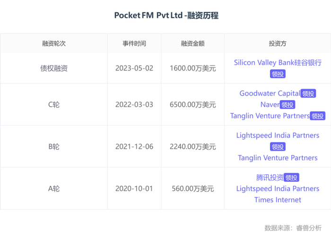Click Lightspeed India Partners in A轮 row

[x=278, y=189]
